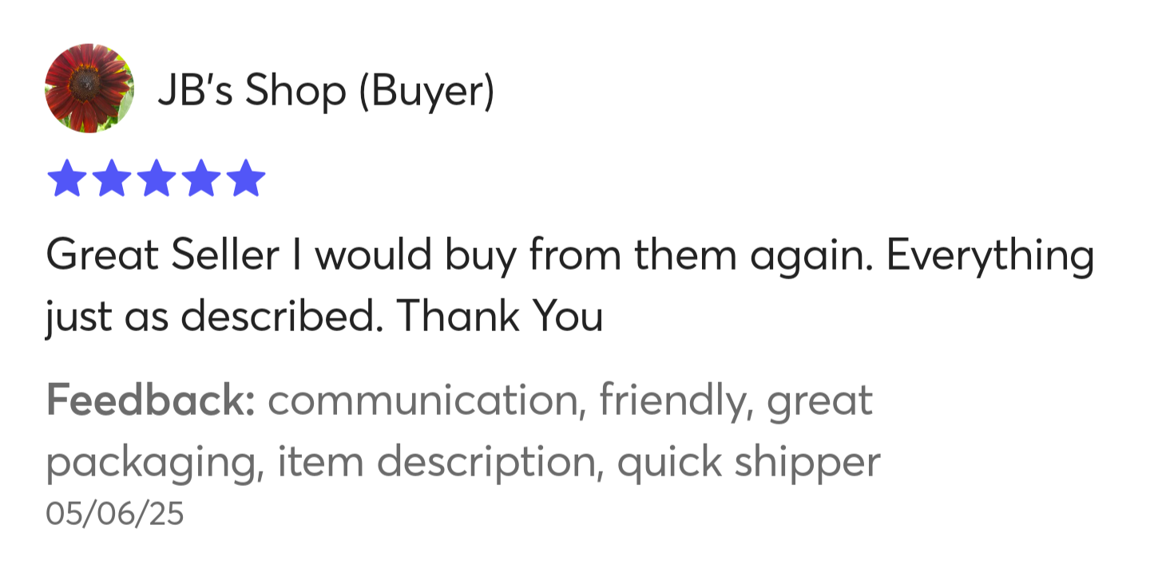Screen dimensions: 1150x576
Task: Click the sunflower profile avatar
Action: 89,88
